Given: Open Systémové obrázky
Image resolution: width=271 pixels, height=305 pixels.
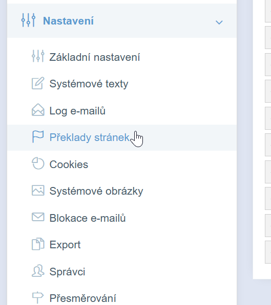Looking at the screenshot, I should [x=96, y=191].
